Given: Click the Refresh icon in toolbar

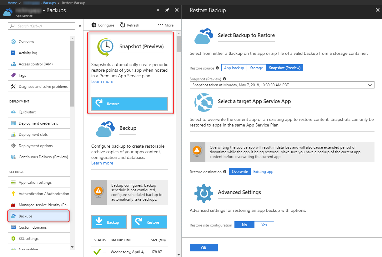Looking at the screenshot, I should (x=123, y=25).
